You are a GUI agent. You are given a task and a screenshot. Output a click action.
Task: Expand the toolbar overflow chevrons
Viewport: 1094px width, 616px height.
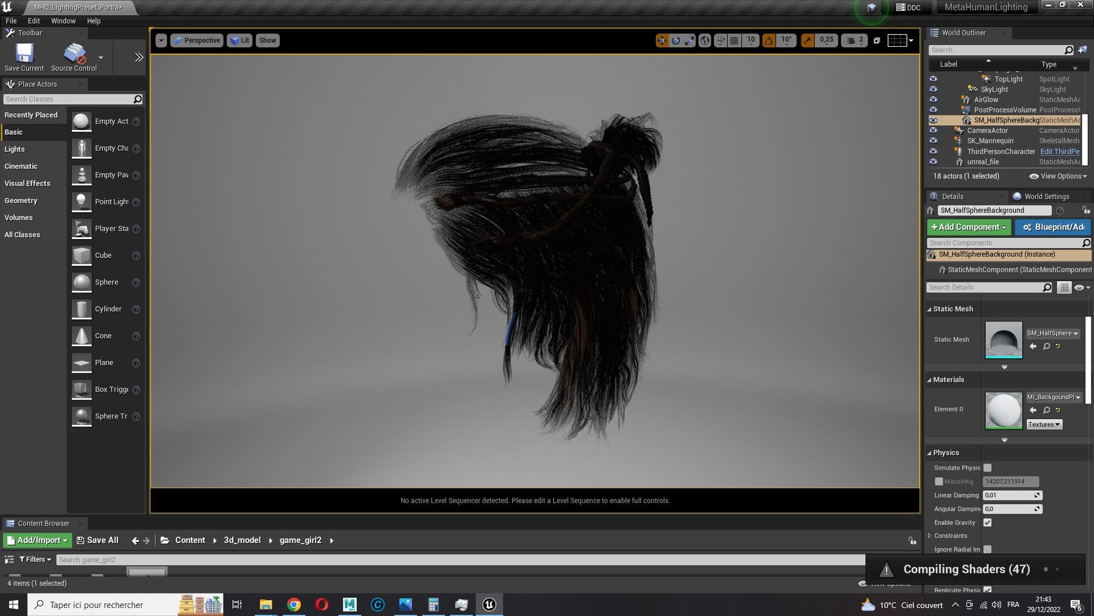(139, 57)
